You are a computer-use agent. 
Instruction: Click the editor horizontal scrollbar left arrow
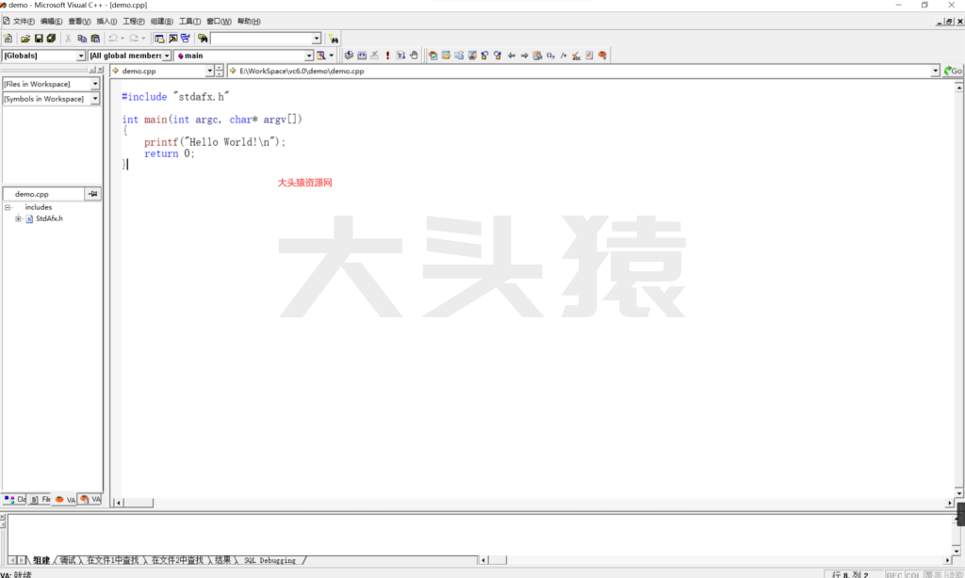pos(119,503)
